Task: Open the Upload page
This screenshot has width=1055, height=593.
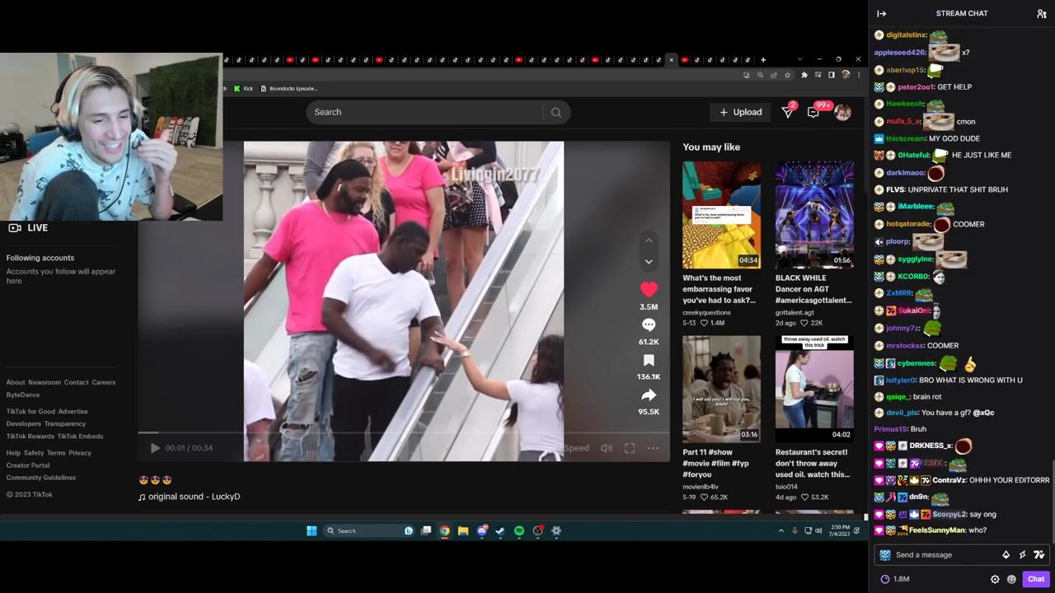Action: click(x=740, y=112)
